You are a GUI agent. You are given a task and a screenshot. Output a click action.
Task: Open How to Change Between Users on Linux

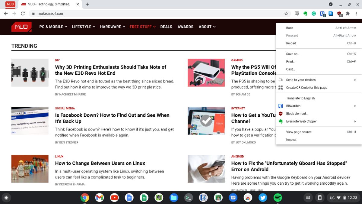(x=100, y=163)
